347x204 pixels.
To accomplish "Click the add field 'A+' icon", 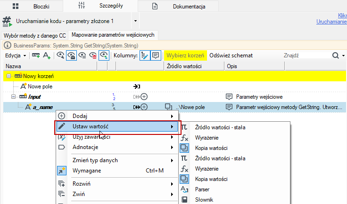I will (47, 55).
